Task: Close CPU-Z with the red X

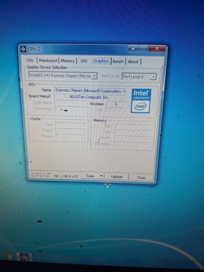Action: 157,49
